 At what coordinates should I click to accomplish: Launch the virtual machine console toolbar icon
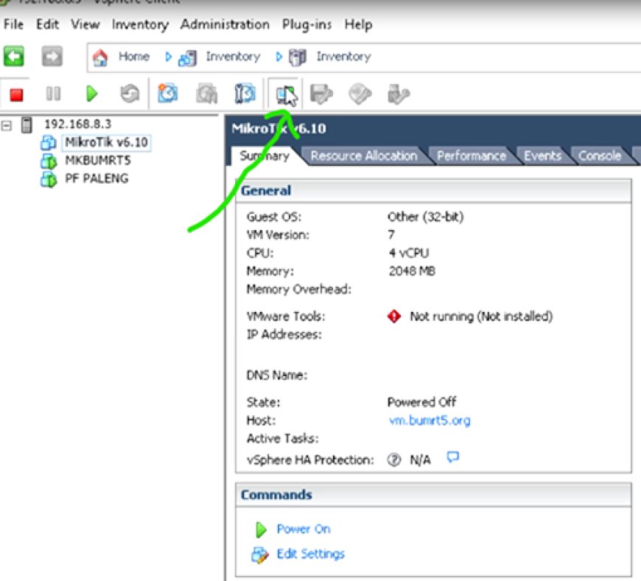(286, 95)
